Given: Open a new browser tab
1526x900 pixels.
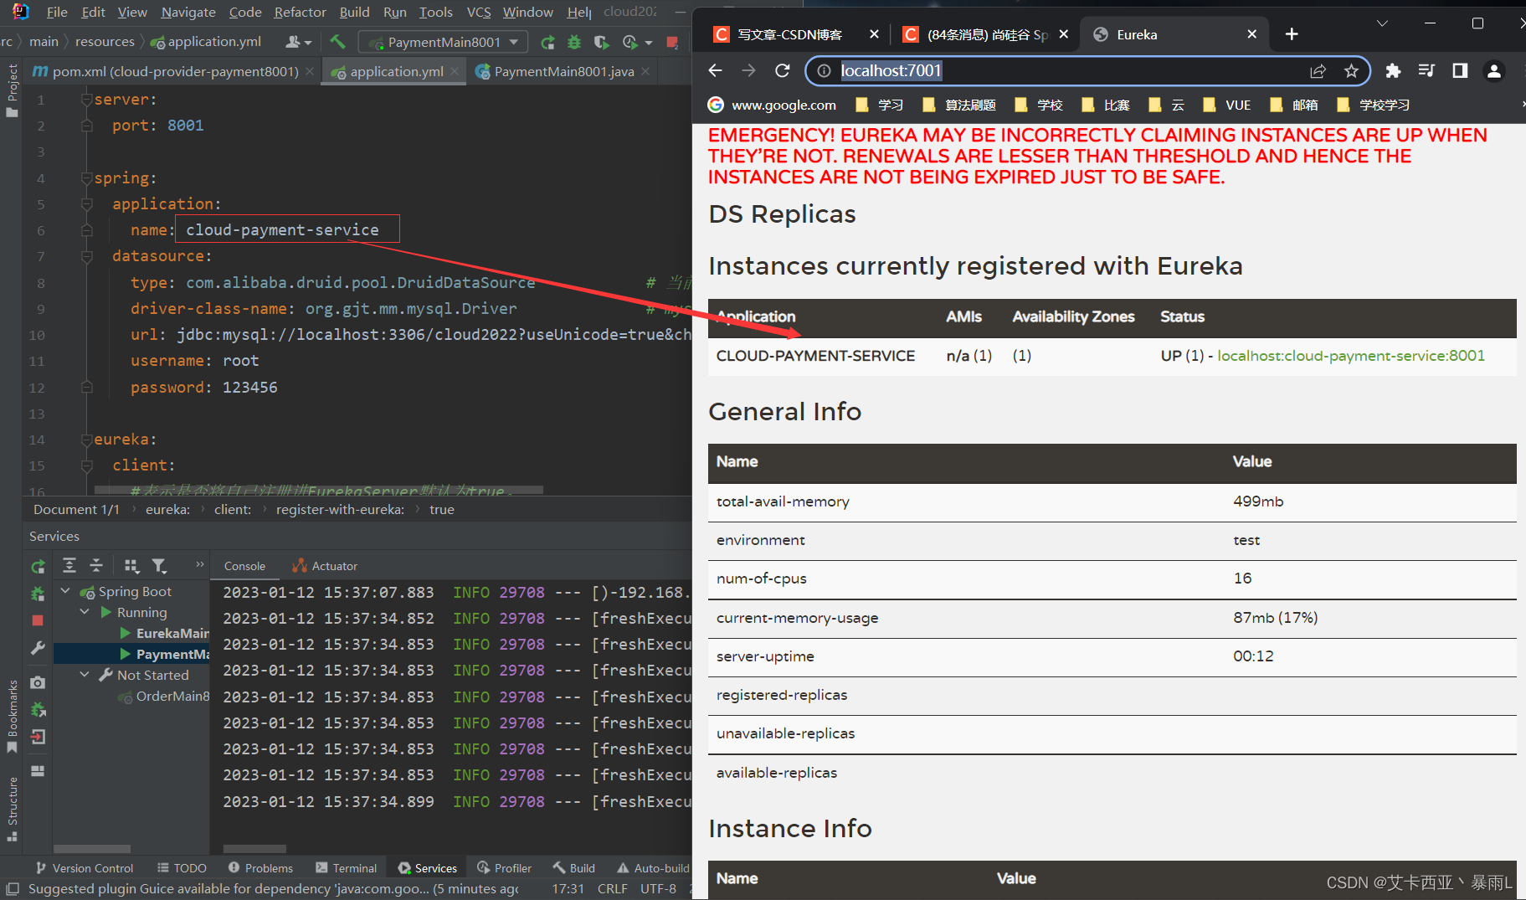Looking at the screenshot, I should click(1292, 34).
